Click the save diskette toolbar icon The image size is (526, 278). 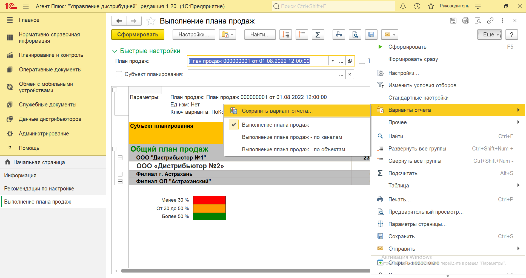click(371, 34)
